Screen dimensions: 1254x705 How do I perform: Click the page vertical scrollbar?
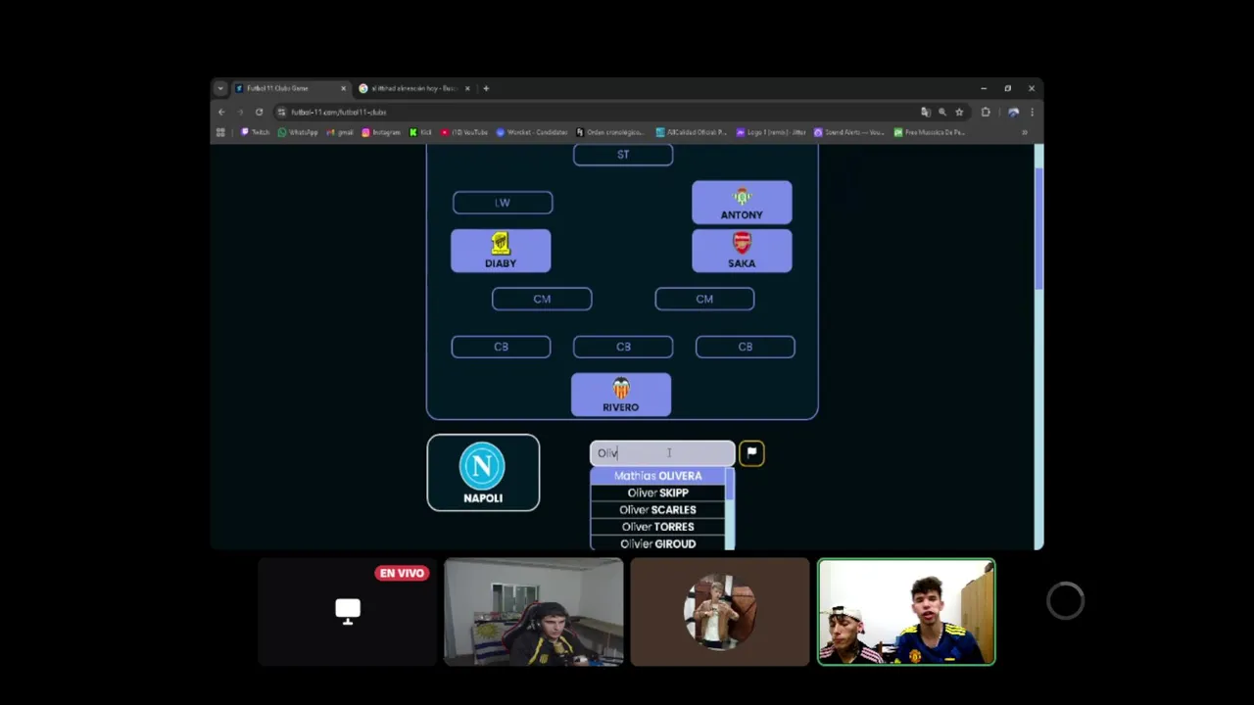click(x=1039, y=347)
